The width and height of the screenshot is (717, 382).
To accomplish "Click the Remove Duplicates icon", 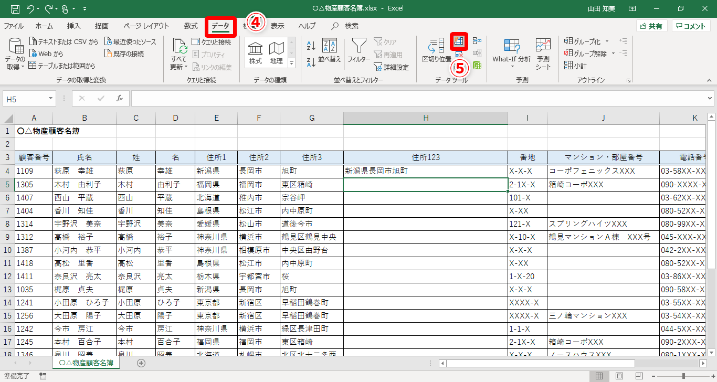I will (x=459, y=54).
